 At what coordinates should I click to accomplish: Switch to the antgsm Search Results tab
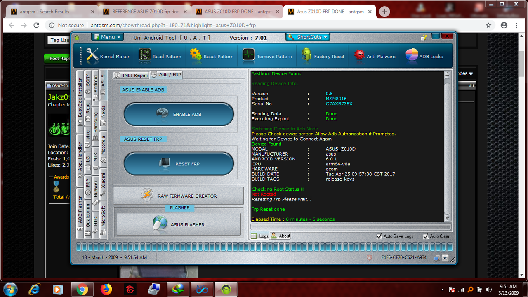coord(52,12)
